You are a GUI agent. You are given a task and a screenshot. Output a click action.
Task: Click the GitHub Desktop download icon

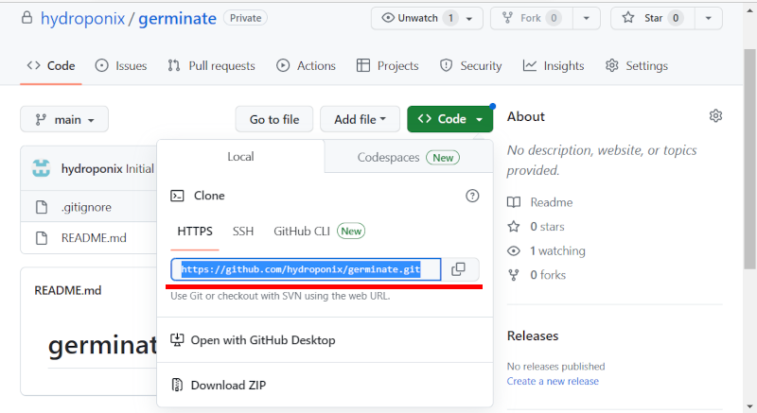[177, 340]
